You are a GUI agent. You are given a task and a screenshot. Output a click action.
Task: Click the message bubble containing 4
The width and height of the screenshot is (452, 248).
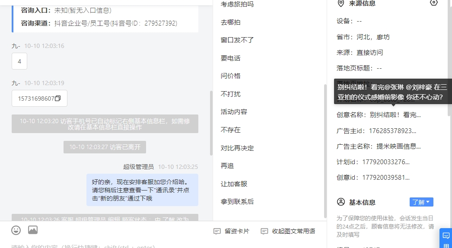tap(19, 61)
